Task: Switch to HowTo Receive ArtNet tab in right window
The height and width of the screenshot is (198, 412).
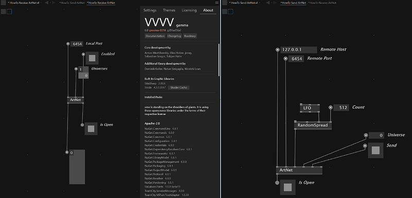Action: click(322, 3)
